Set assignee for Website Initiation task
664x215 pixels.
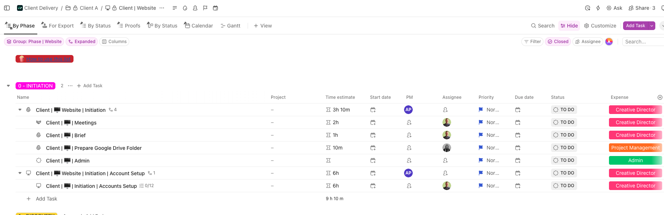(x=445, y=110)
